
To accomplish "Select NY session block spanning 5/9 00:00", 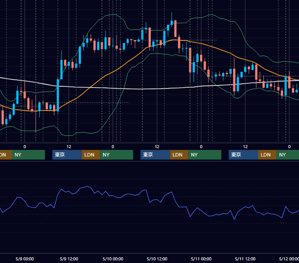I will coord(28,155).
